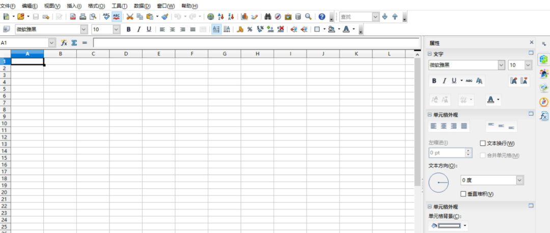
Task: Toggle Underline in formatting toolbar
Action: pos(149,30)
